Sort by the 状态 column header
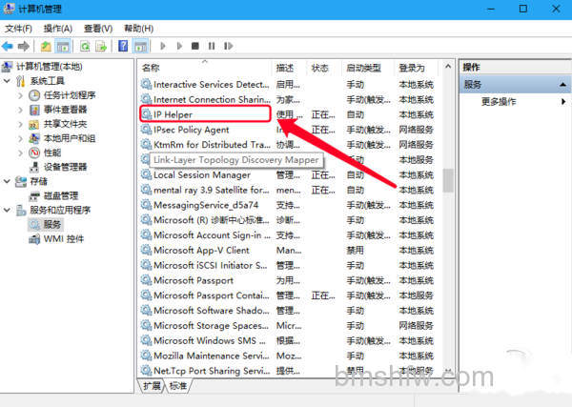Screen dimensions: 572x407 click(x=324, y=68)
